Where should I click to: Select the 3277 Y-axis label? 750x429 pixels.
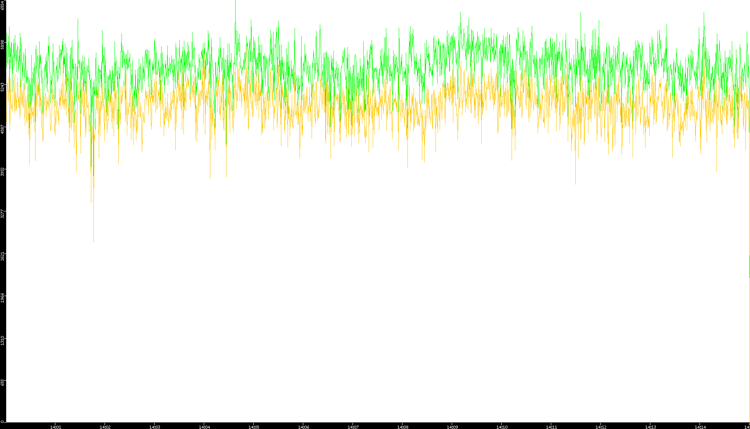[2, 214]
